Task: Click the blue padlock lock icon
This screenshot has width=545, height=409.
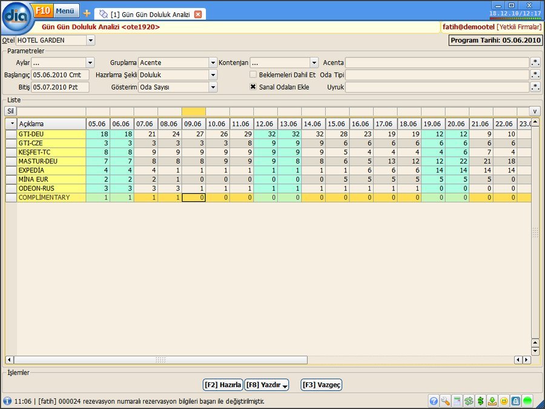Action: (x=516, y=401)
